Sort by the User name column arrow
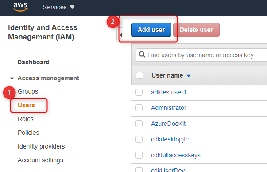 (189, 76)
